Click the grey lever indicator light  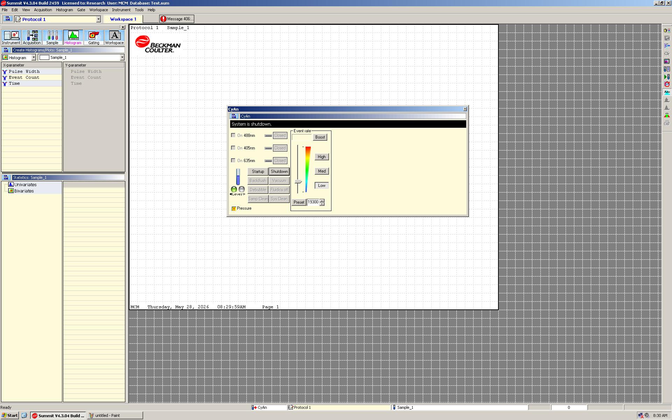[241, 189]
